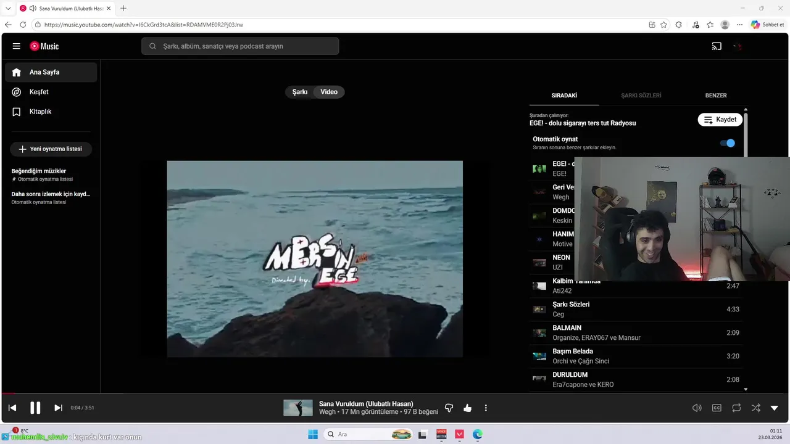The width and height of the screenshot is (790, 444).
Task: Click the HANIM track thumbnail
Action: pyautogui.click(x=539, y=239)
